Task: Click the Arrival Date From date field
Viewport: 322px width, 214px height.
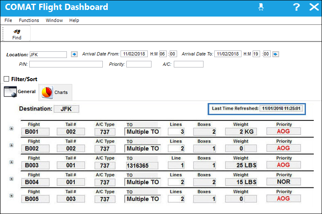Action: pos(134,54)
